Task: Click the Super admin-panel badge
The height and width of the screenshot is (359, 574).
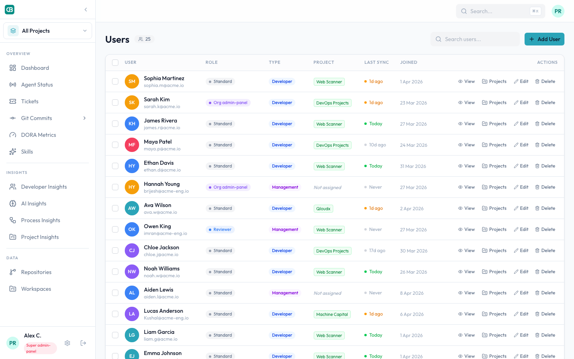Action: [x=40, y=348]
